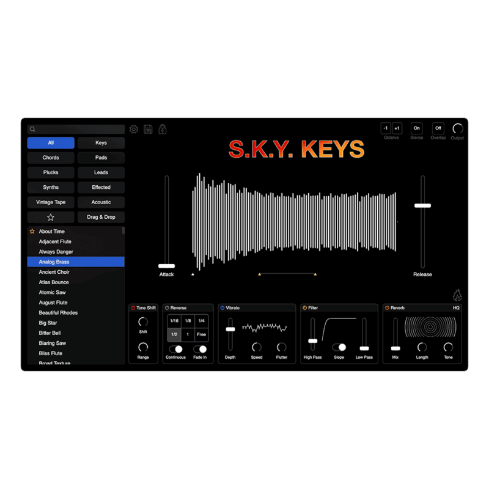Click the preset search field
The image size is (489, 489).
pos(76,129)
